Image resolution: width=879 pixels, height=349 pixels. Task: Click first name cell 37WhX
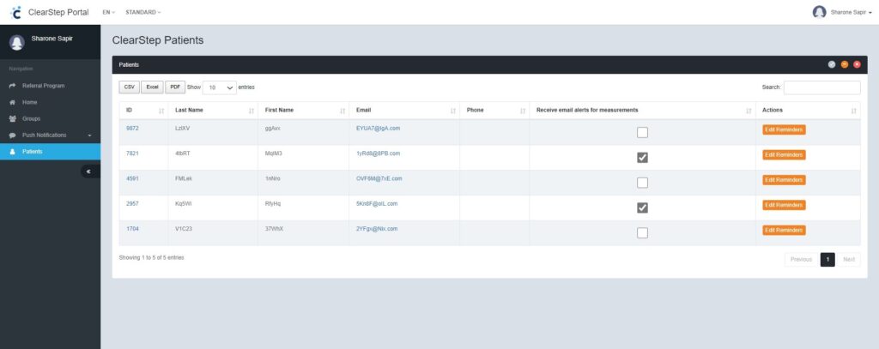coord(274,229)
